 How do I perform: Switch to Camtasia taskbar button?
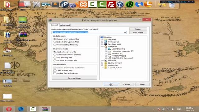33,109
